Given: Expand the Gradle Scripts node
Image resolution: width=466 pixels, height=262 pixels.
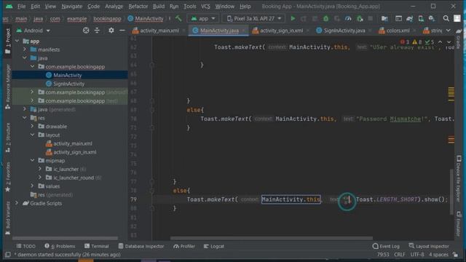Looking at the screenshot, I should tap(17, 203).
